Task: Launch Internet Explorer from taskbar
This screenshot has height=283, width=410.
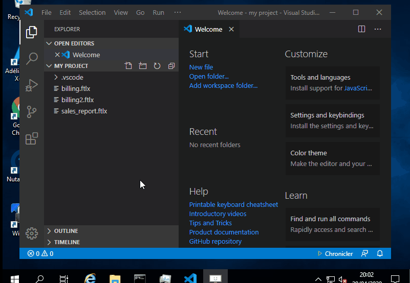Action: [90, 278]
